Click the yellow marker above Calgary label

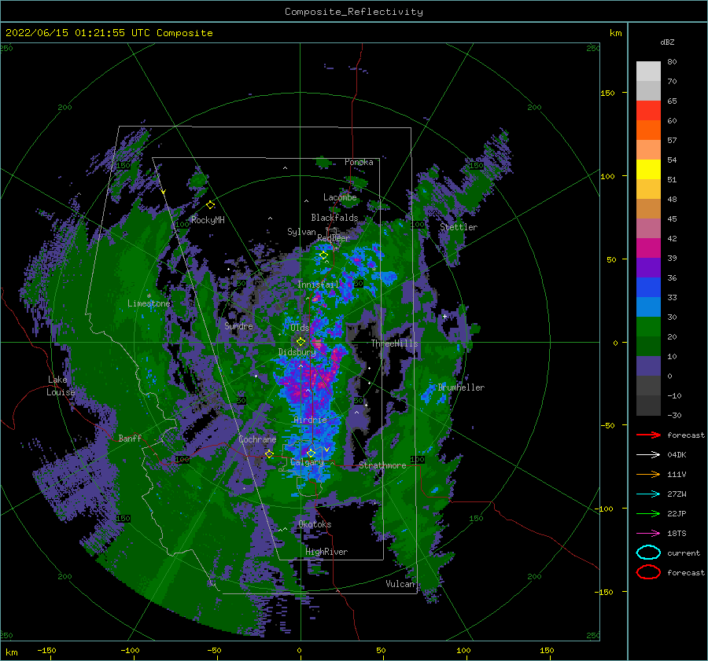click(311, 453)
